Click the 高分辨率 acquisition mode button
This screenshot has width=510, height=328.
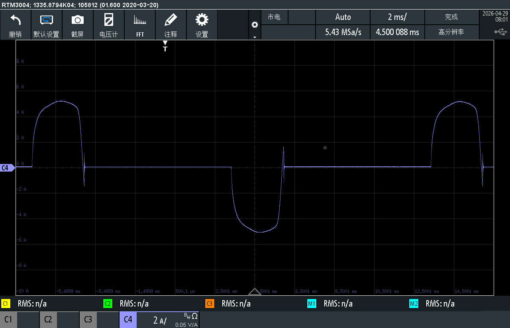click(x=451, y=32)
